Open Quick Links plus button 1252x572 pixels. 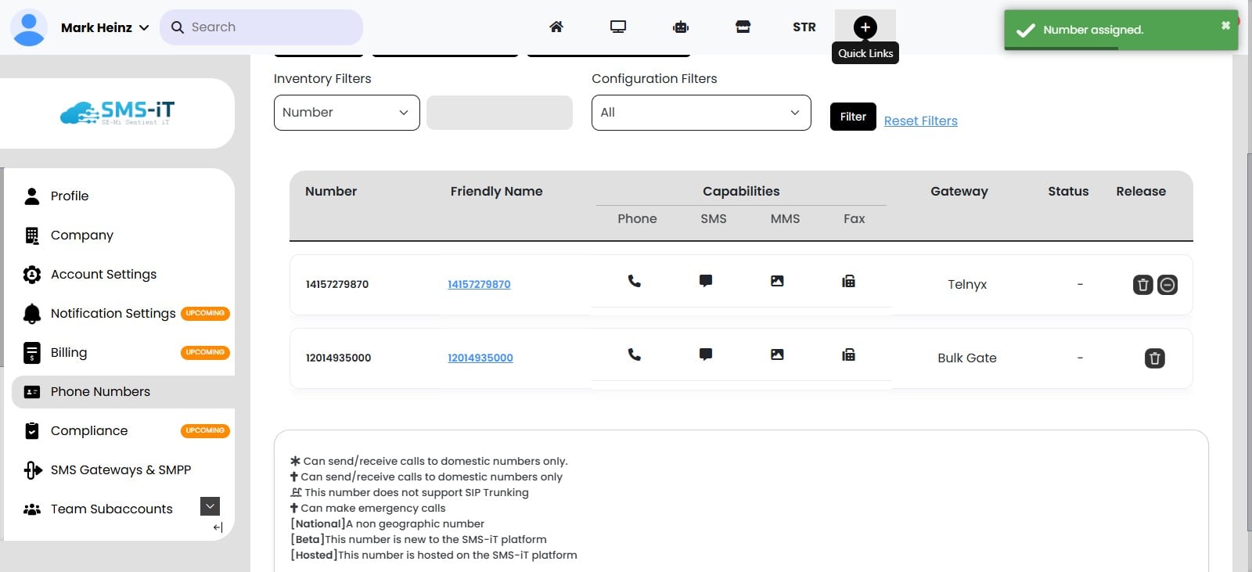[865, 27]
